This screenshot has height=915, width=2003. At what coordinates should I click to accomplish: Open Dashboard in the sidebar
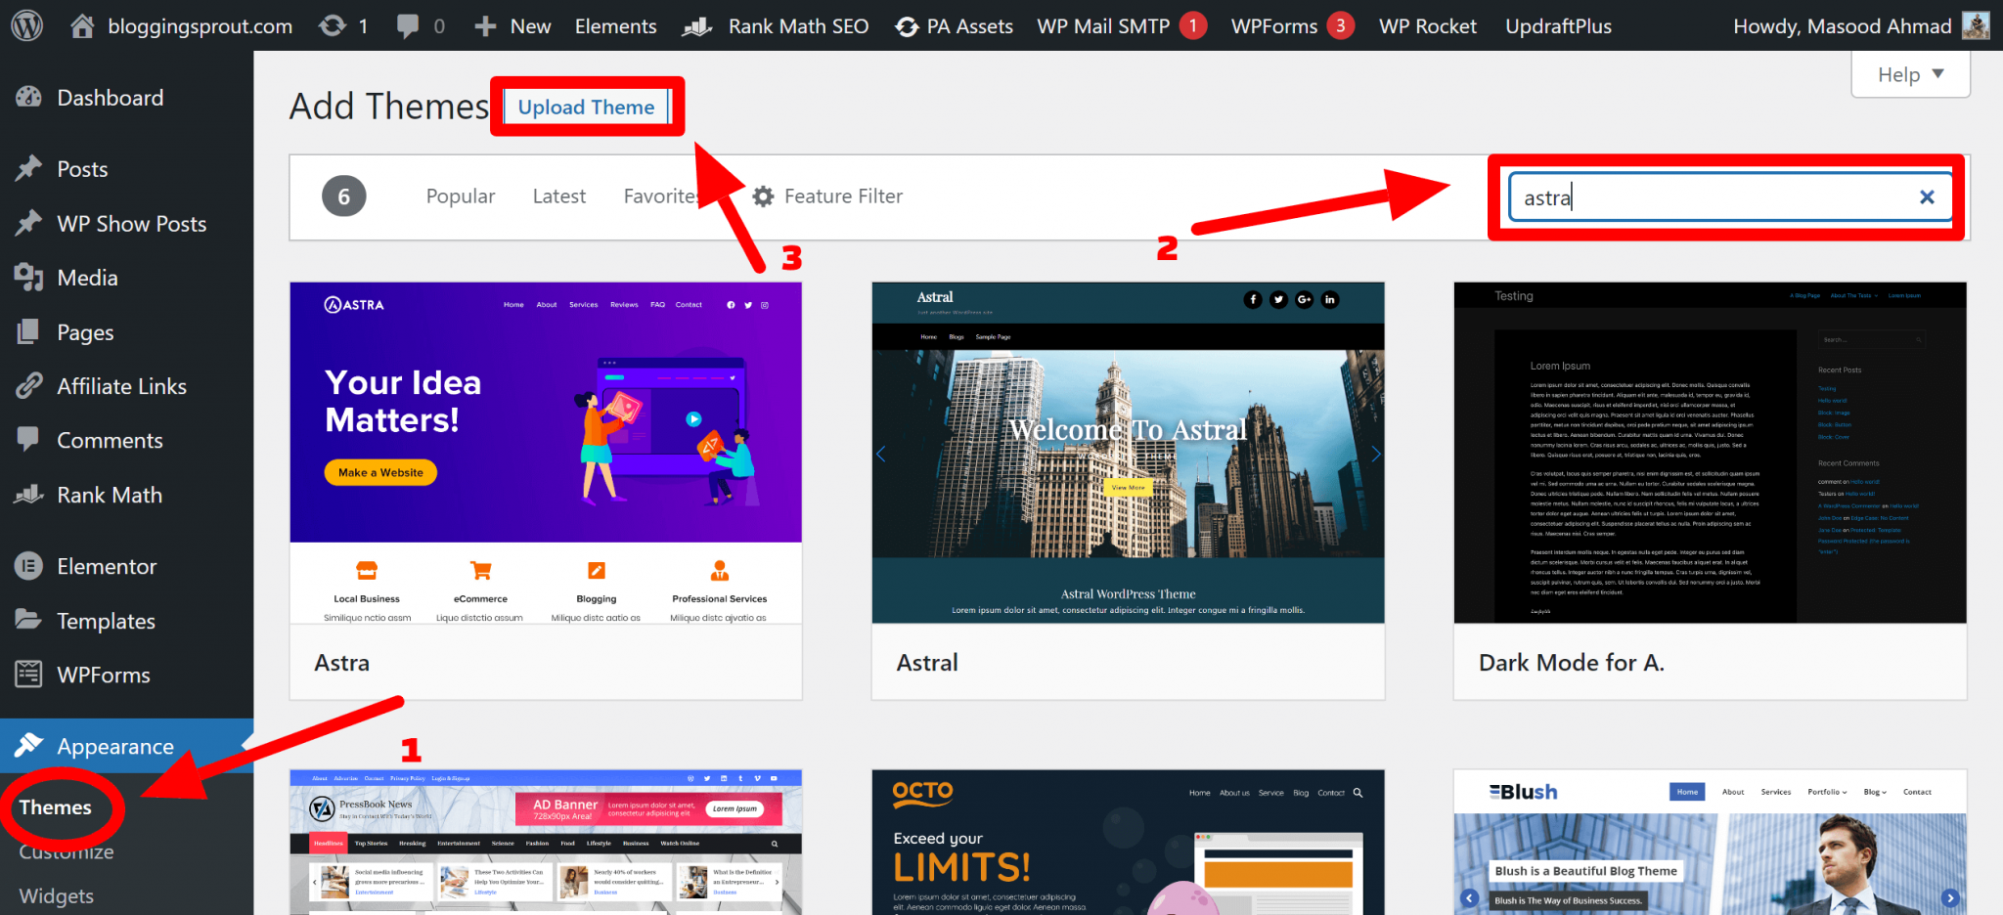110,98
